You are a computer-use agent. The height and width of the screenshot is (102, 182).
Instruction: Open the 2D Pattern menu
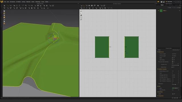[x=18, y=2]
